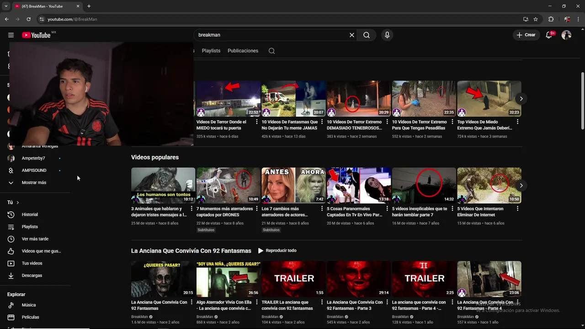
Task: Expand the Tú section chevron
Action: (x=18, y=202)
